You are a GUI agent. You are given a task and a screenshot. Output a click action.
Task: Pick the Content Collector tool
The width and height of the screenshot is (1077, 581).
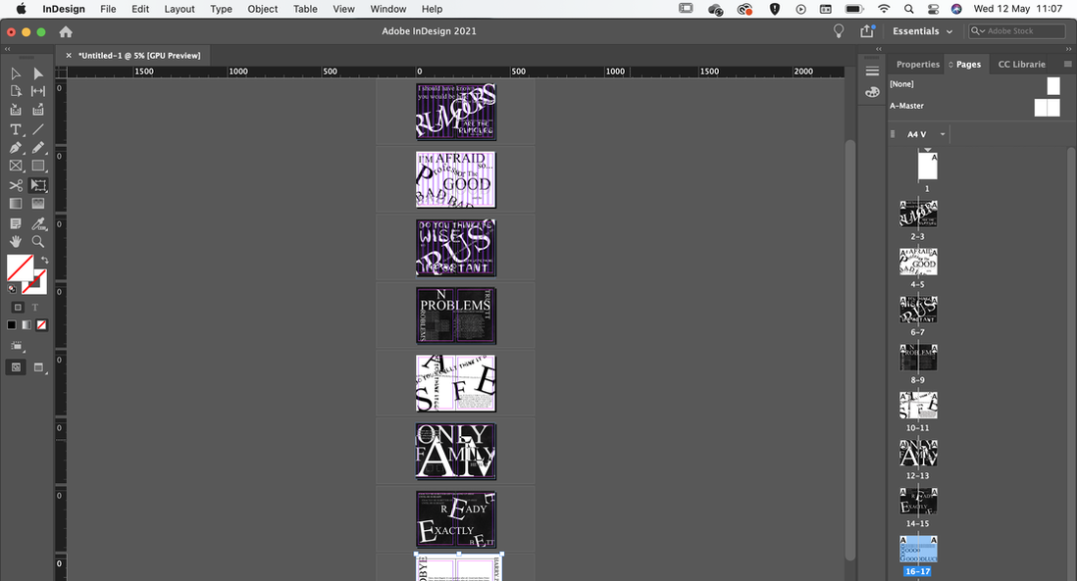16,110
